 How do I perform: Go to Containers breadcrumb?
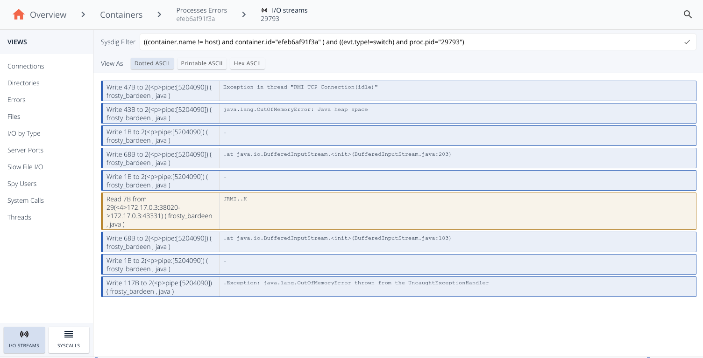121,14
